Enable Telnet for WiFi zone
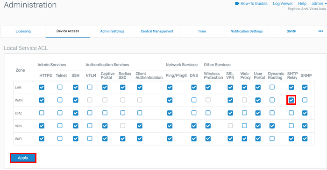Viewport: 327px width, 170px height. (x=60, y=138)
